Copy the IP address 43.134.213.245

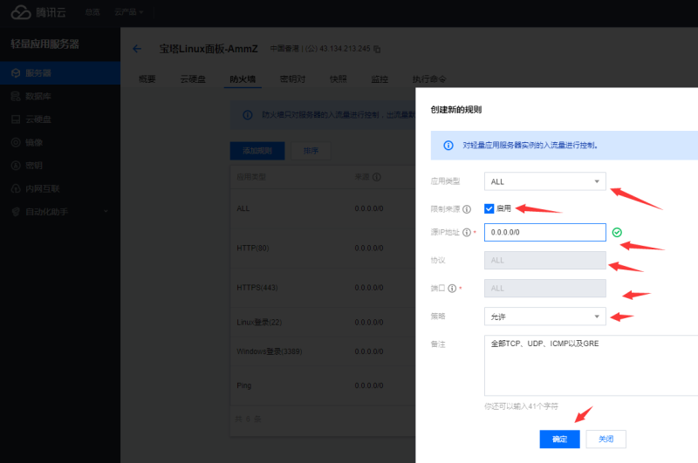pyautogui.click(x=377, y=49)
